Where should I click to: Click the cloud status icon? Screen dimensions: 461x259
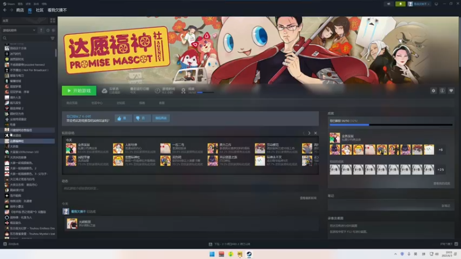coord(104,91)
